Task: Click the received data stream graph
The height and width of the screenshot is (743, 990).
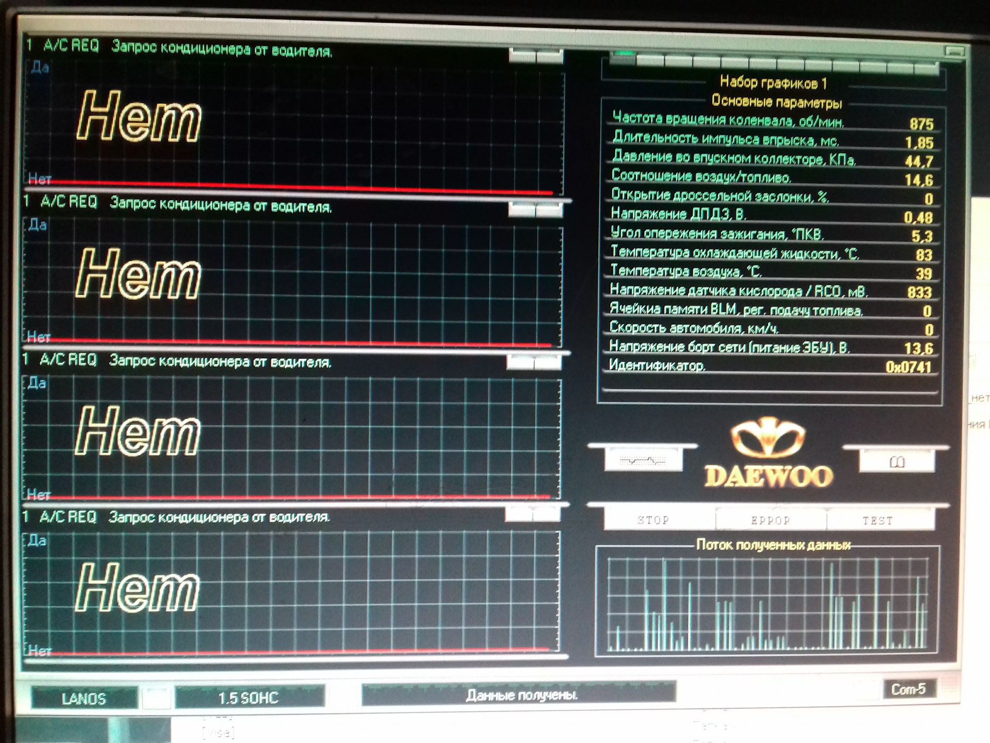Action: pos(767,603)
